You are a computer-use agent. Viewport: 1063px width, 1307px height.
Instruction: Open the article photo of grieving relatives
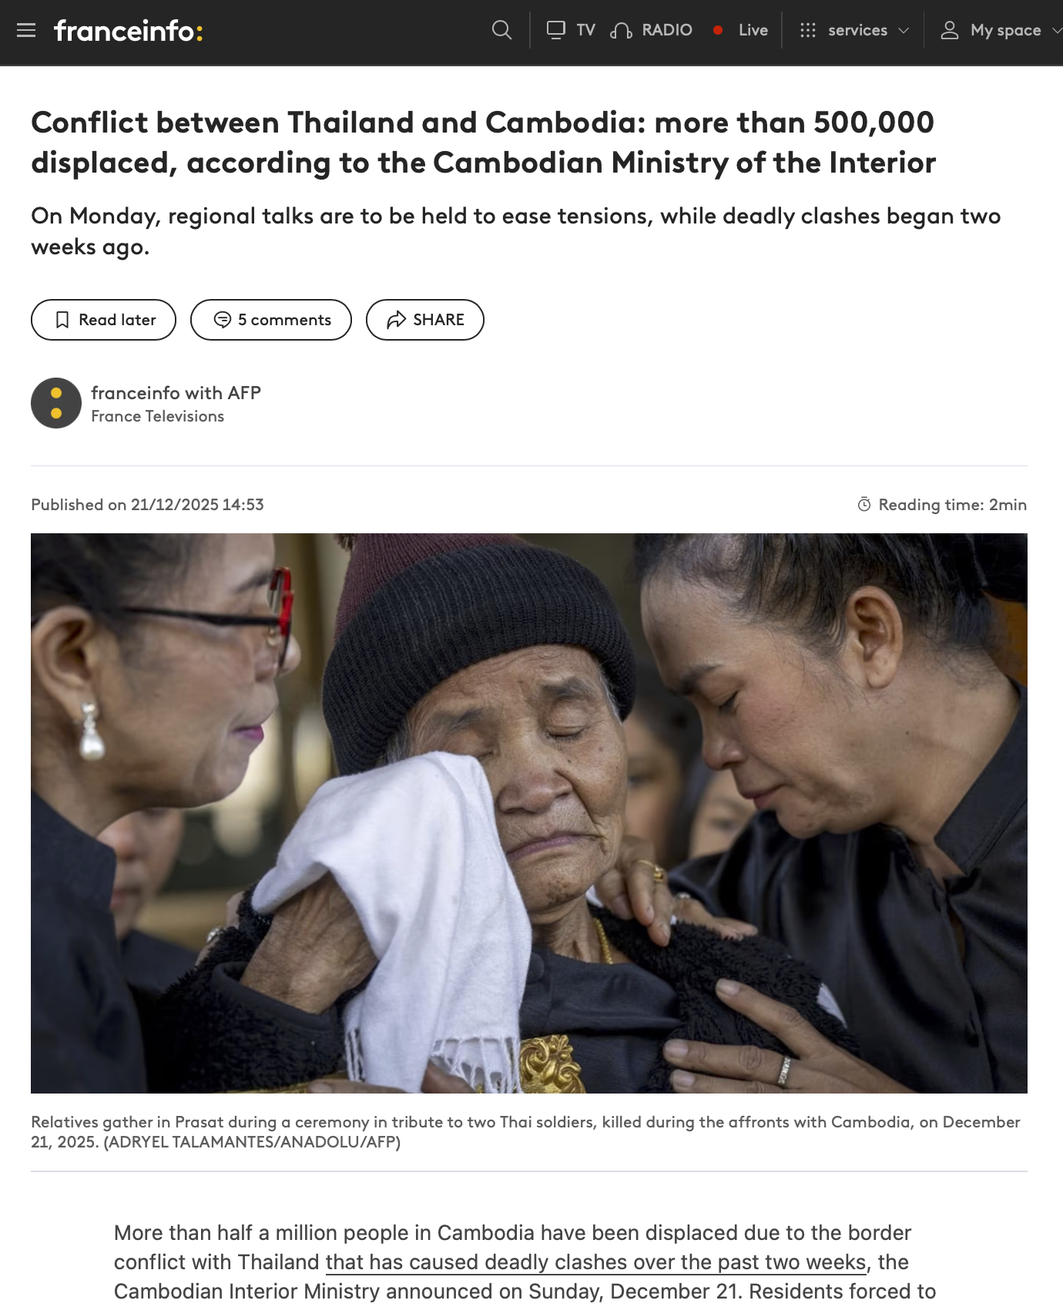529,813
